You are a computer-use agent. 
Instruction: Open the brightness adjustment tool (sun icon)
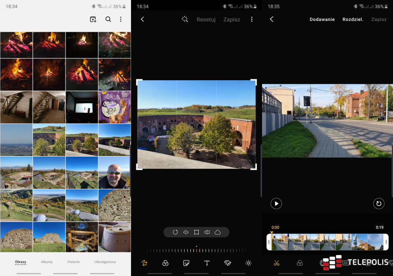click(248, 263)
